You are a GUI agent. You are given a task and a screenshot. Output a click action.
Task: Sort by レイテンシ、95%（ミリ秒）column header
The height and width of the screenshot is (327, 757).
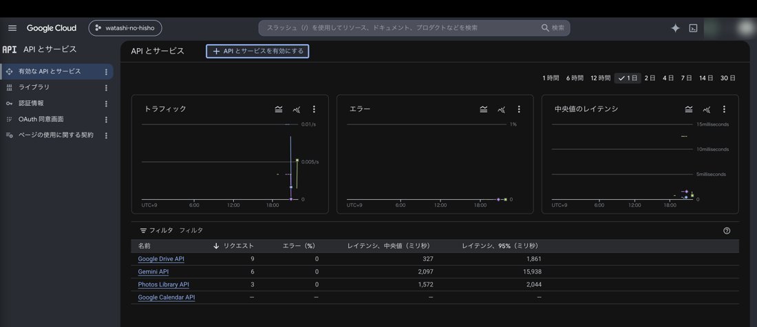tap(500, 246)
